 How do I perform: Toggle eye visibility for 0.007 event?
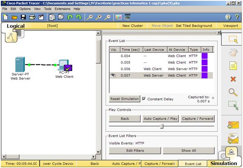click(113, 75)
